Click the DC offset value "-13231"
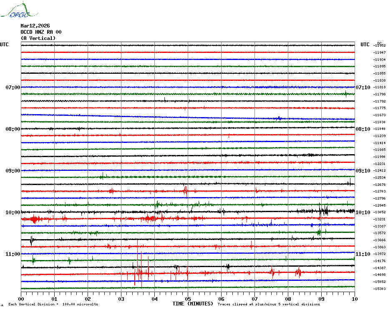The height and width of the screenshot is (310, 388). click(380, 219)
